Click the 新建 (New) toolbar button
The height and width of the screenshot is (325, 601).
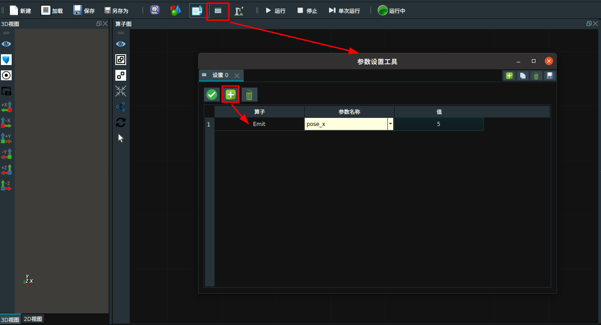coord(20,10)
